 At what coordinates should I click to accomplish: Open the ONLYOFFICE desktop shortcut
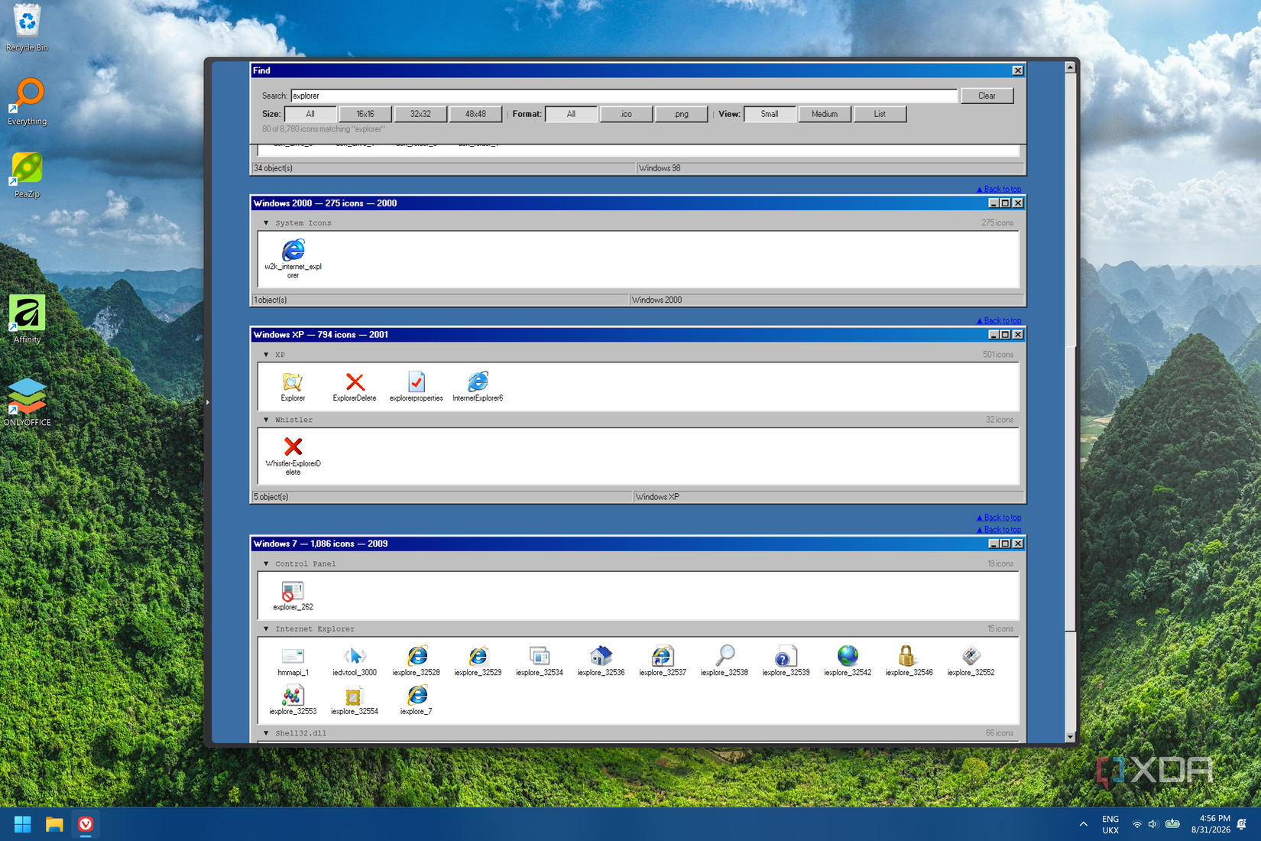coord(27,402)
